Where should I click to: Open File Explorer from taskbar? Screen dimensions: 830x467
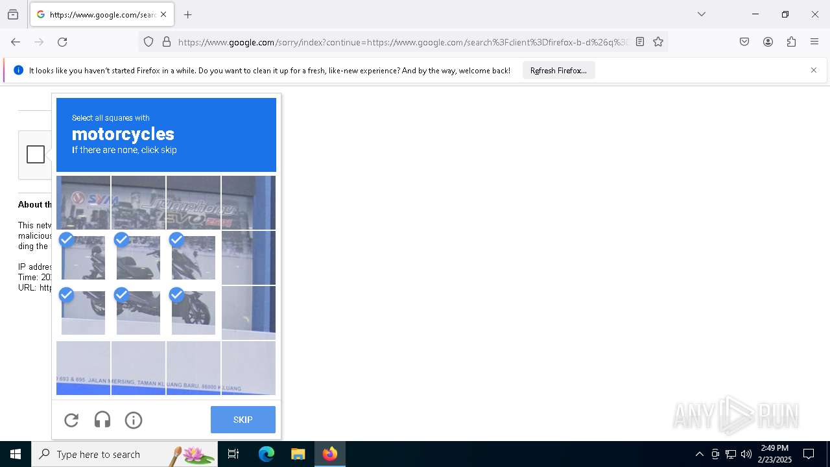[x=298, y=454]
